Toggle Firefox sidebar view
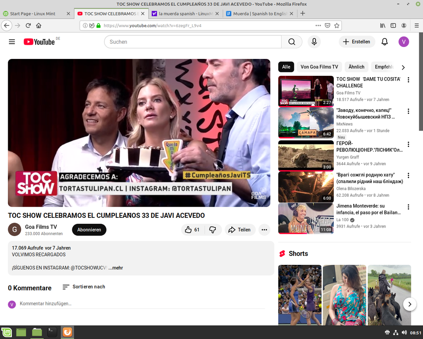 tap(393, 26)
